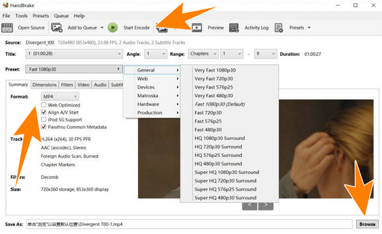Uncheck the Passthru Common Metadata checkbox
The height and width of the screenshot is (234, 382).
[43, 127]
